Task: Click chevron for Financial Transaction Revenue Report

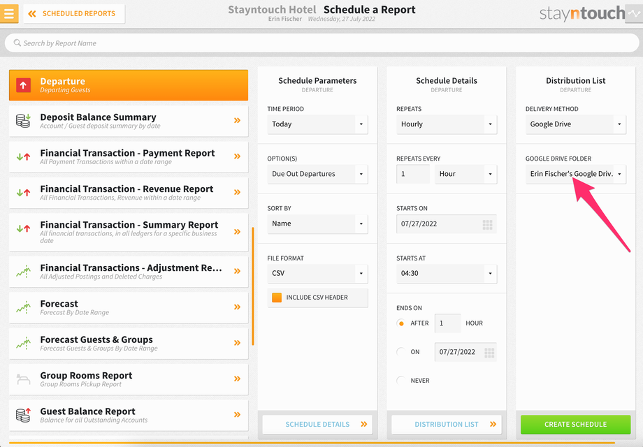Action: pyautogui.click(x=237, y=192)
